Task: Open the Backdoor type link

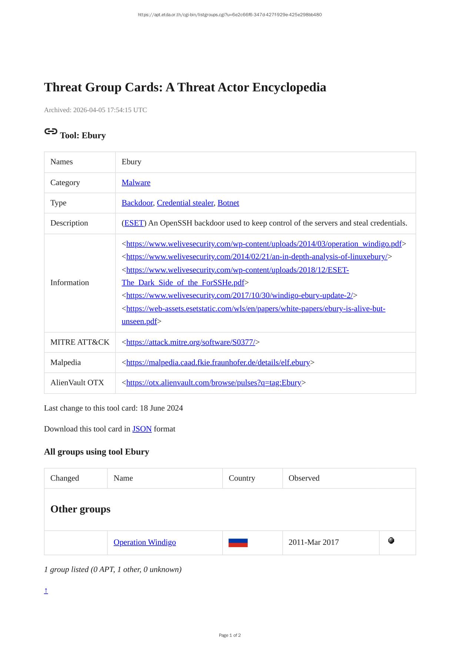Action: [x=137, y=203]
